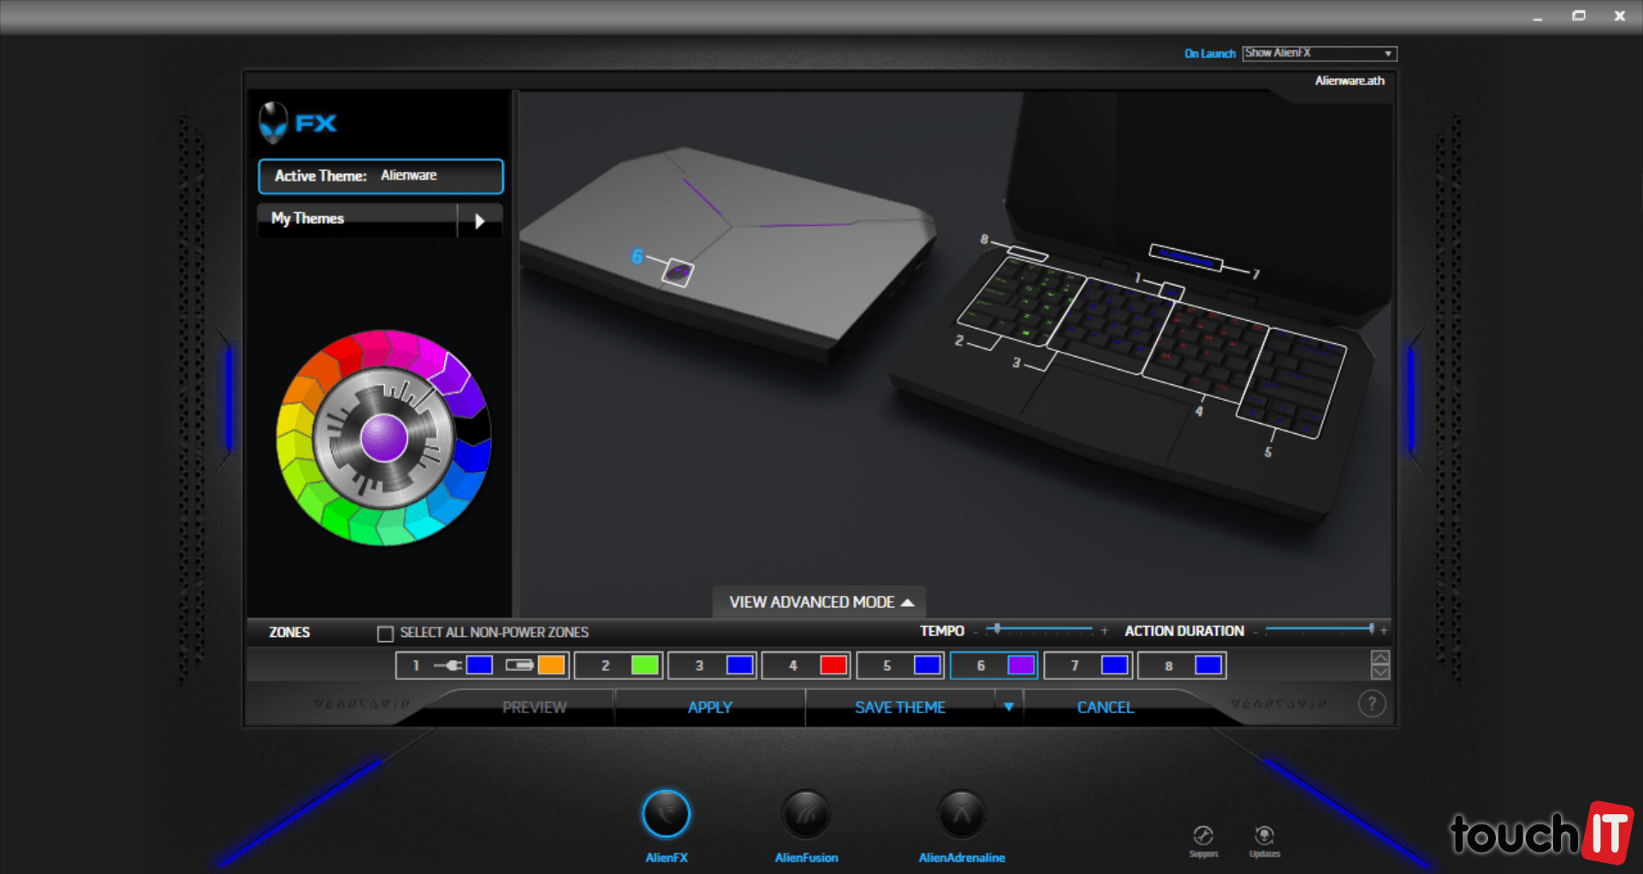The image size is (1643, 874).
Task: Click the Updates icon
Action: tap(1264, 835)
